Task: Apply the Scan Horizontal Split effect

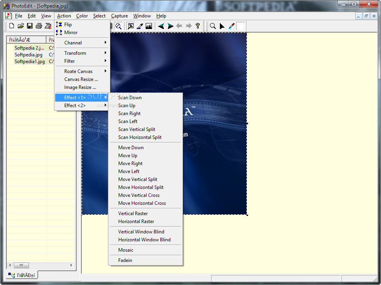Action: (x=146, y=137)
